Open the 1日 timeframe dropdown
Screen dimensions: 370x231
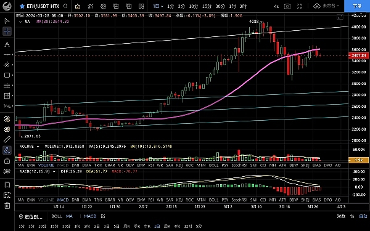(158, 6)
